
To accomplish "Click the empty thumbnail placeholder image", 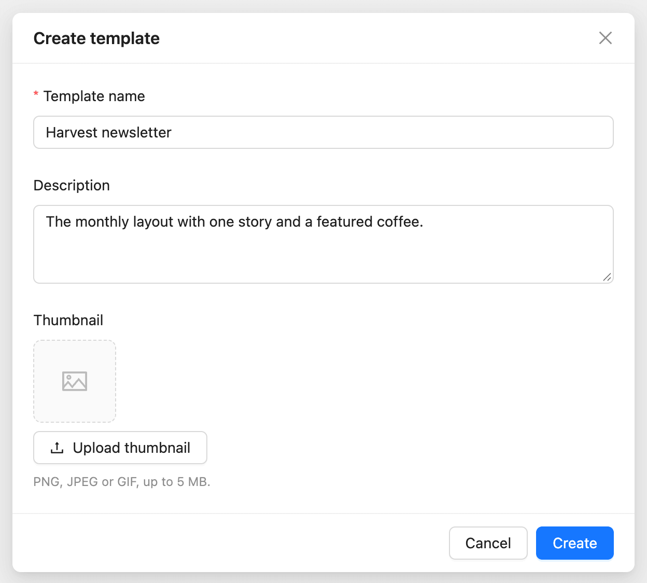I will 75,381.
